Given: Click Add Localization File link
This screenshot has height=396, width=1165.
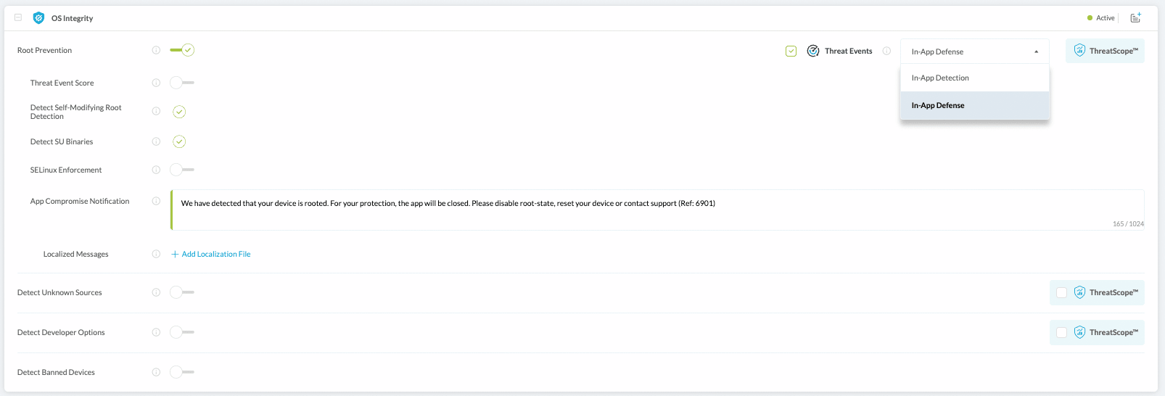Looking at the screenshot, I should (211, 254).
